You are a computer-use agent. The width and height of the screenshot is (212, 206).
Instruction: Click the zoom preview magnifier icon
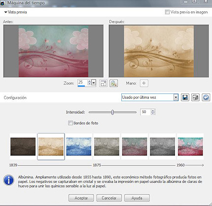[113, 83]
